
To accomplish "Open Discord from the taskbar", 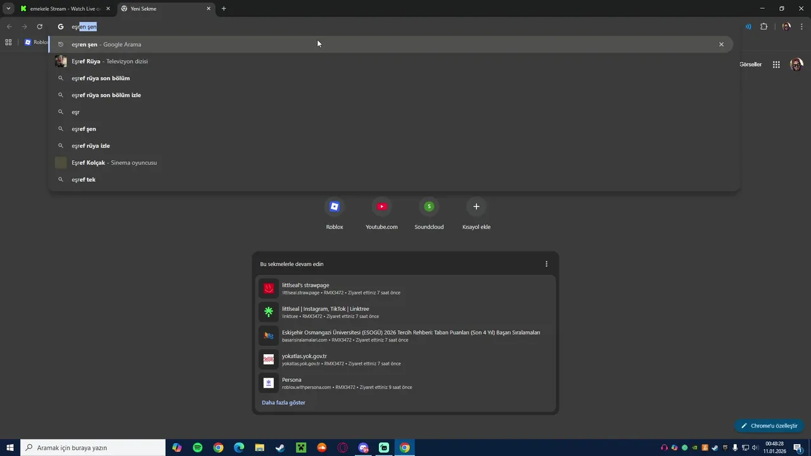I will click(363, 448).
